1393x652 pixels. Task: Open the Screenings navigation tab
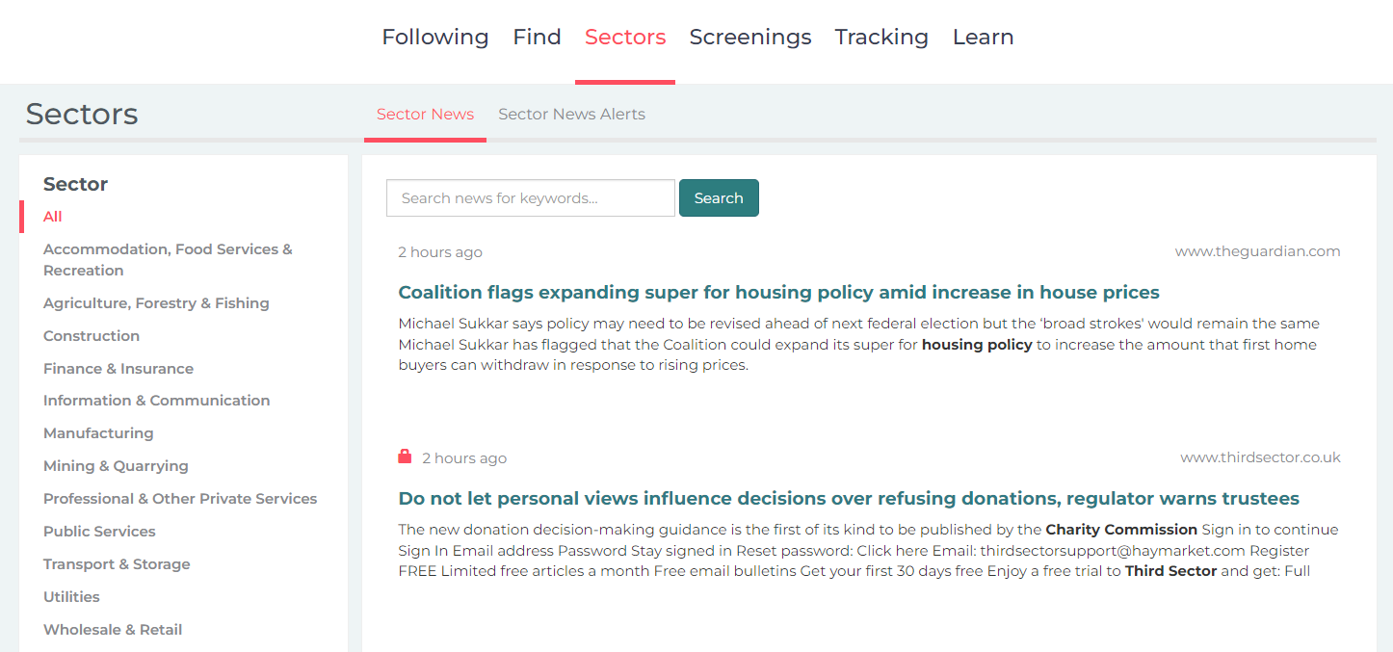[x=749, y=38]
